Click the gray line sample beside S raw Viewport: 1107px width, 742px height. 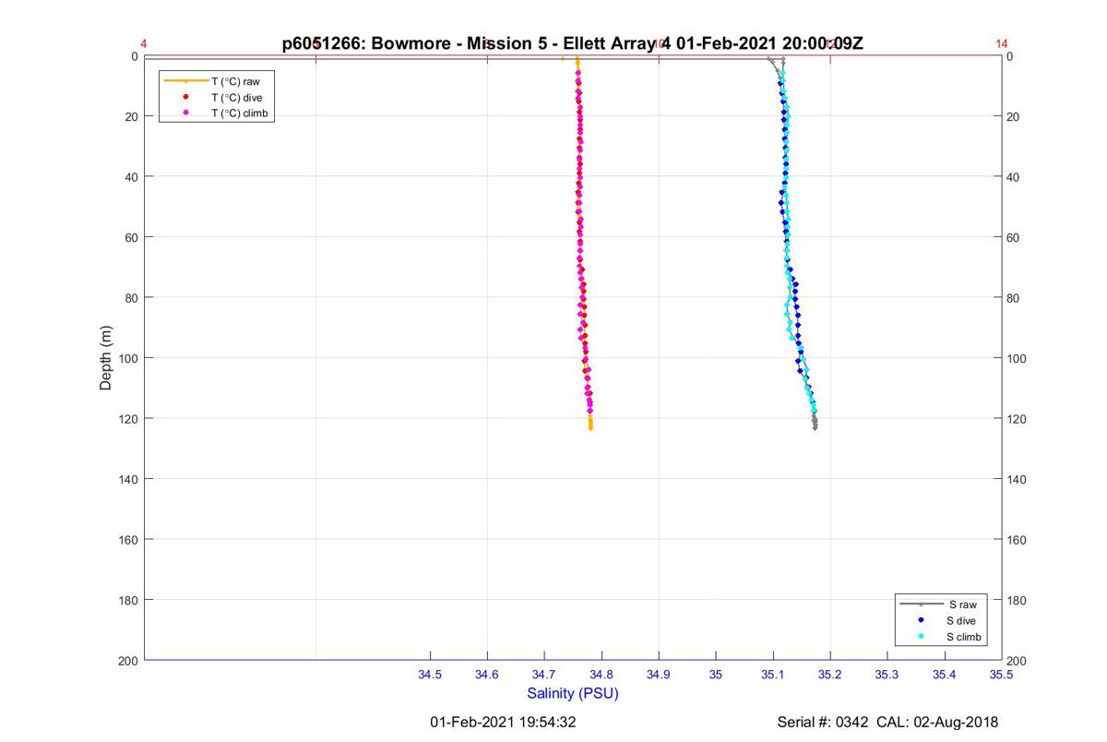pos(922,604)
